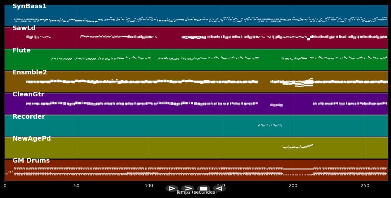Select the NewAgePd track label

pos(32,139)
